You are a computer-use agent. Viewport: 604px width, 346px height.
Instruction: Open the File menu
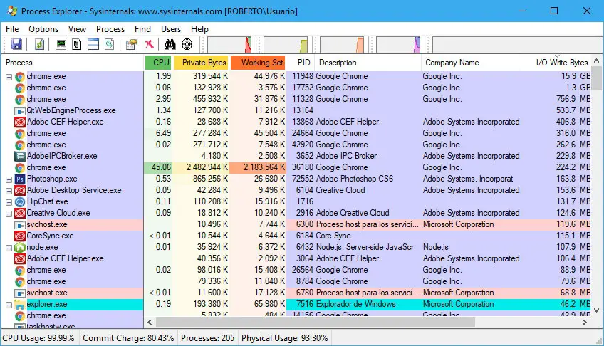click(12, 29)
